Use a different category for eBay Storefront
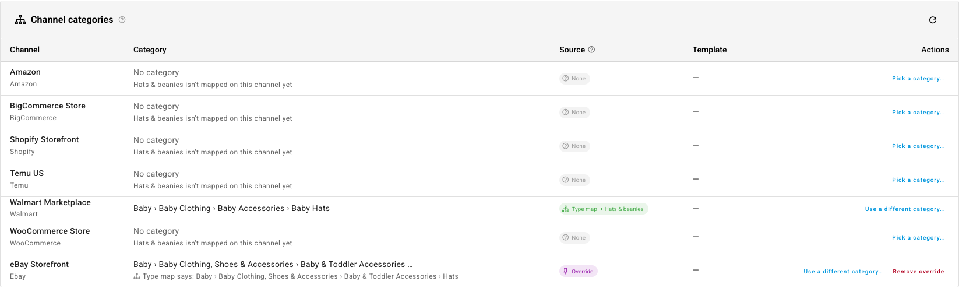The width and height of the screenshot is (959, 288). [842, 271]
